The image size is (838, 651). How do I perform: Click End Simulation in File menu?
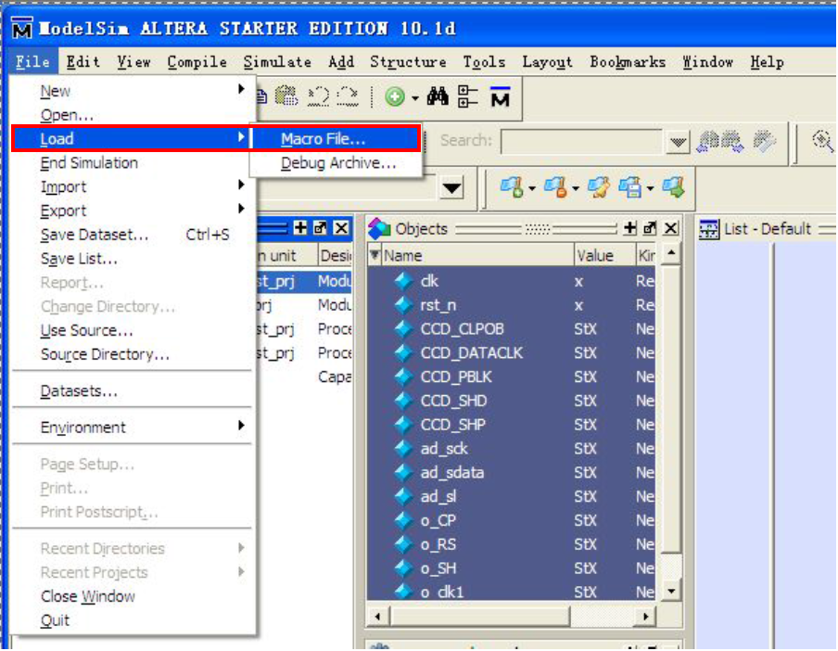[x=89, y=162]
